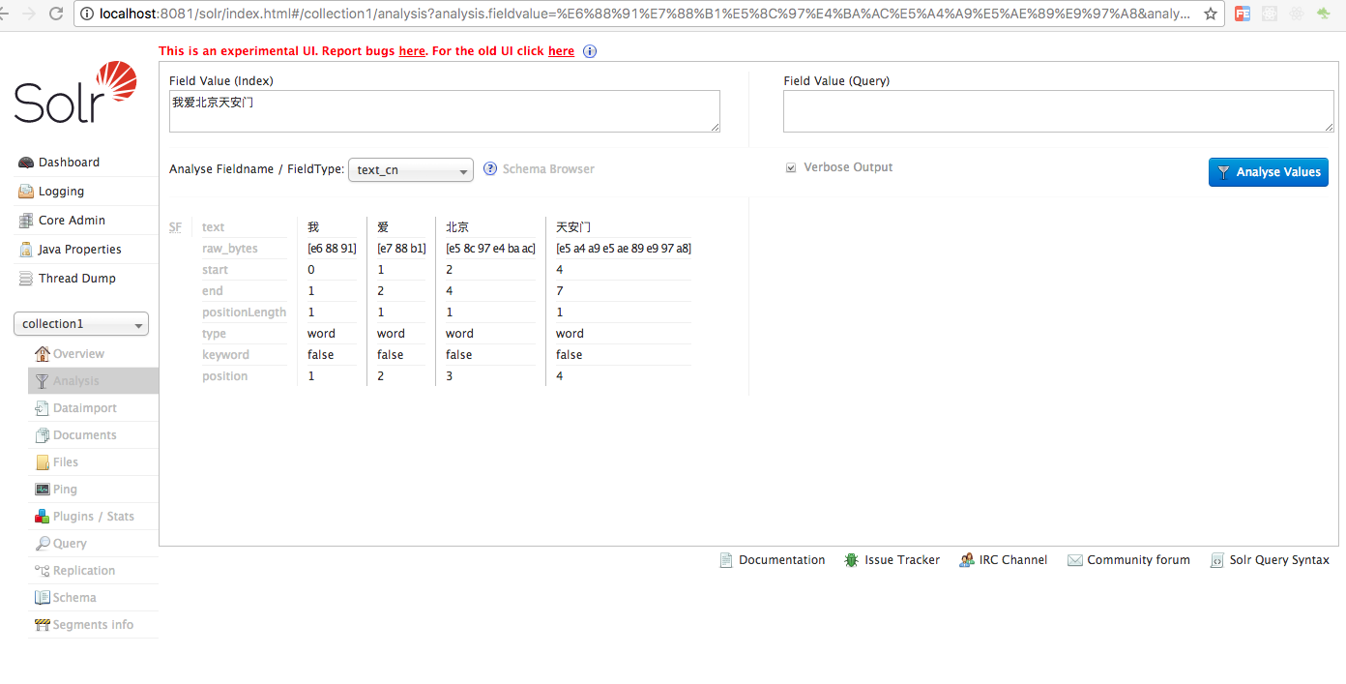Viewport: 1346px width, 684px height.
Task: Click the Analyse Values button
Action: (x=1269, y=172)
